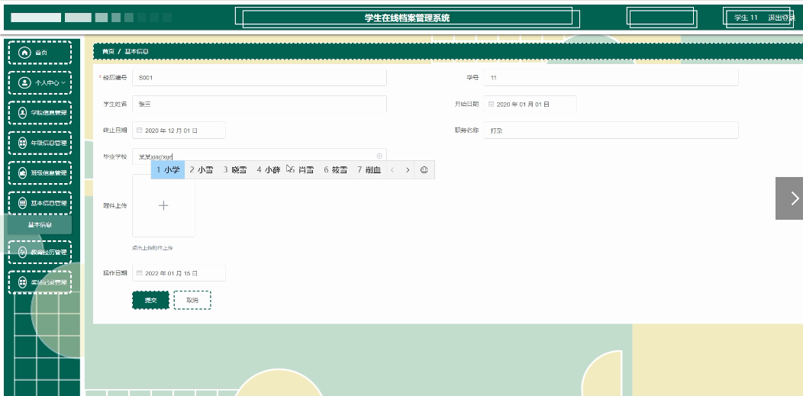
Task: Choose IME candidate 1 小学
Action: click(168, 170)
